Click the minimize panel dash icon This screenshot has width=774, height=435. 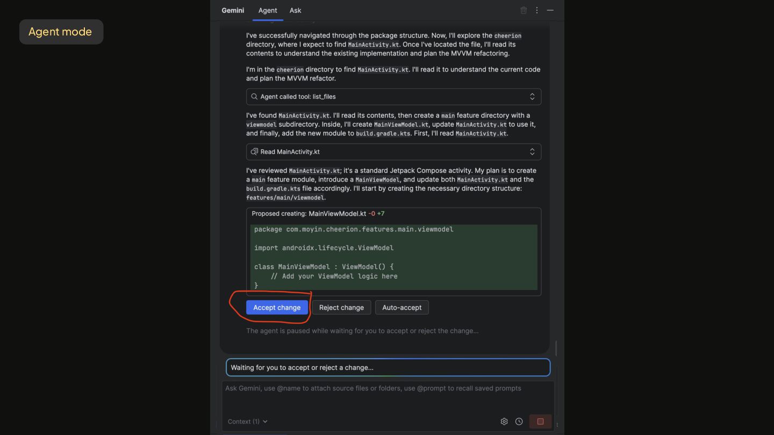click(x=550, y=10)
